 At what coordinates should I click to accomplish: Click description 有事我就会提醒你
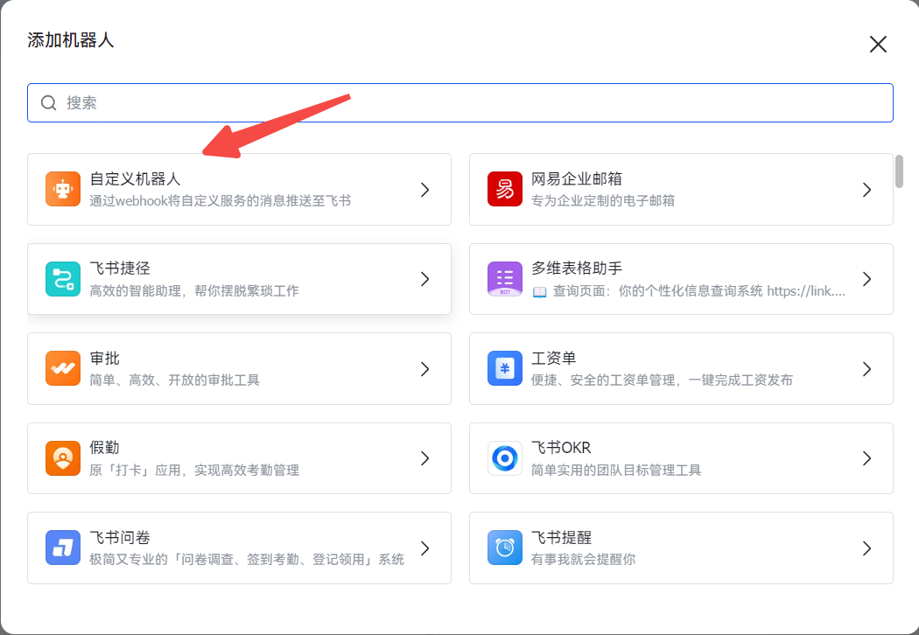point(583,560)
